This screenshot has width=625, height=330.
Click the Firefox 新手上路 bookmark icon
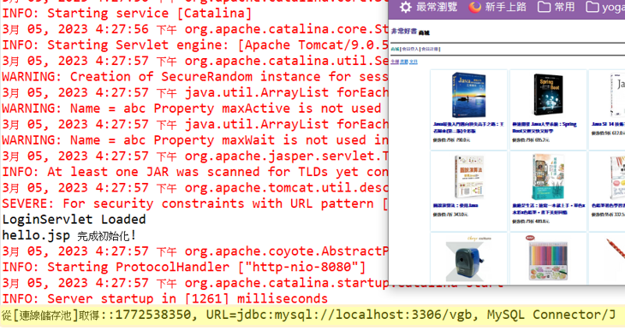[x=474, y=7]
